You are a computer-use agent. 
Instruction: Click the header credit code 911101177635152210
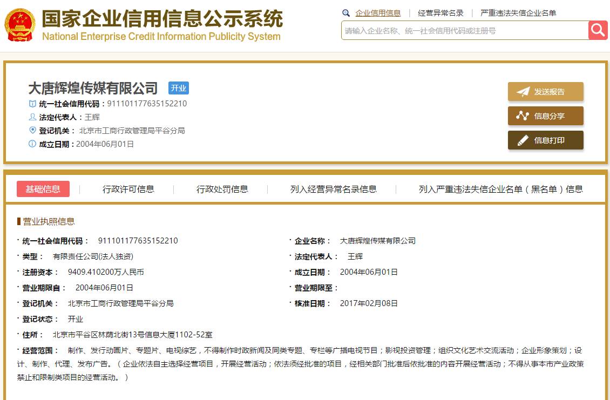click(x=147, y=104)
